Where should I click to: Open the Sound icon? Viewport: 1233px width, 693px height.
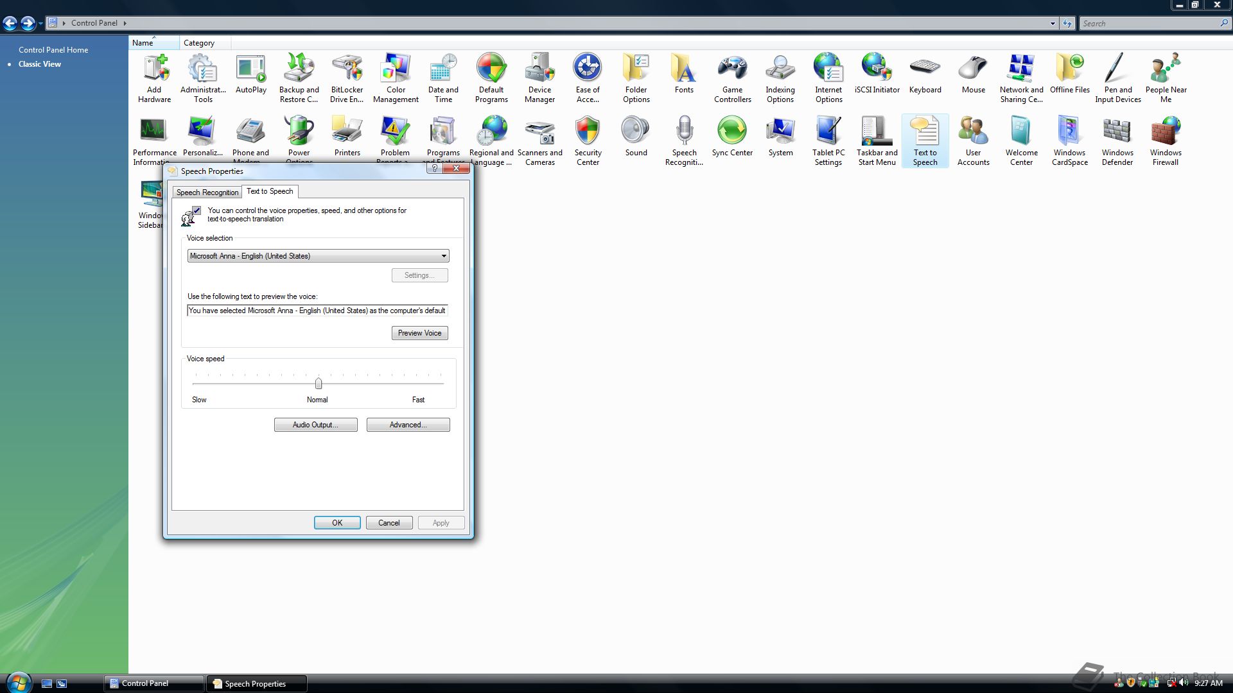click(x=636, y=136)
